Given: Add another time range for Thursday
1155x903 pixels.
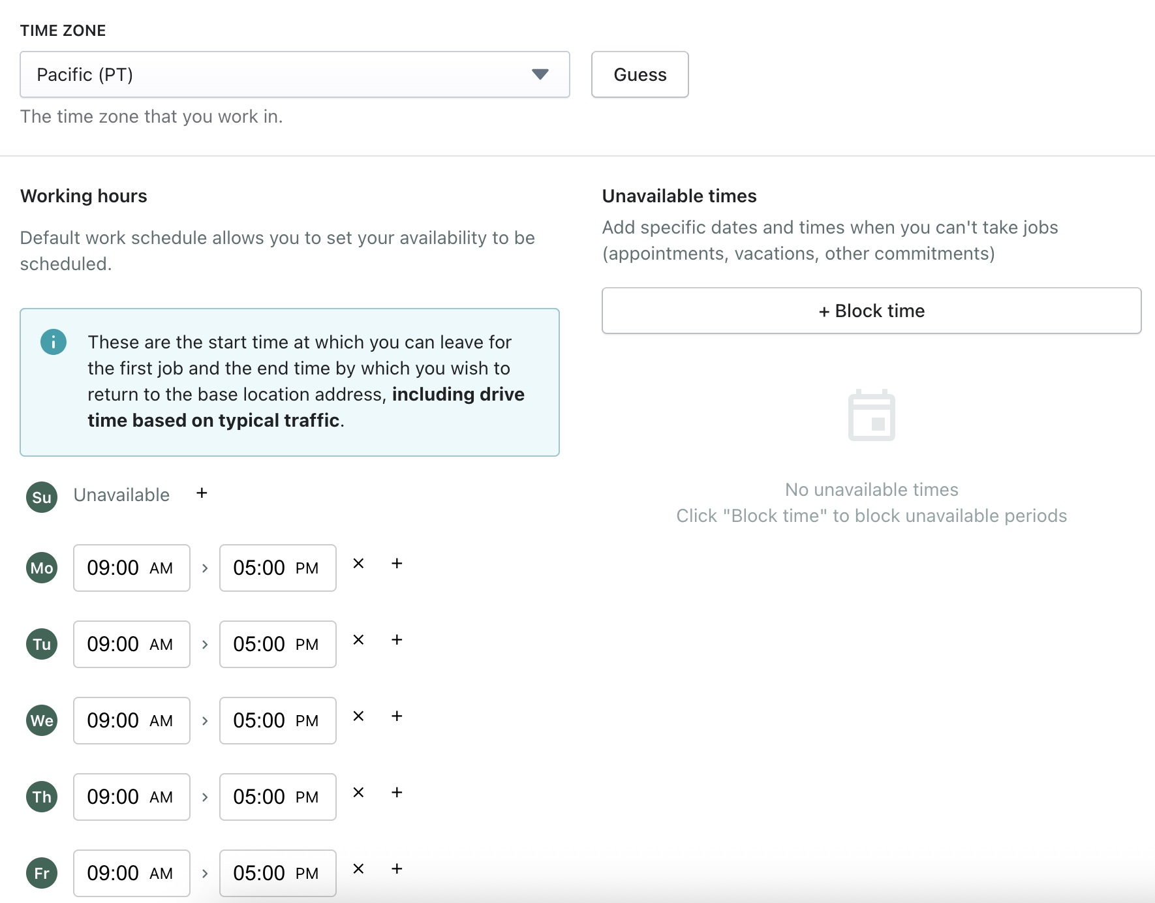Looking at the screenshot, I should pyautogui.click(x=397, y=793).
